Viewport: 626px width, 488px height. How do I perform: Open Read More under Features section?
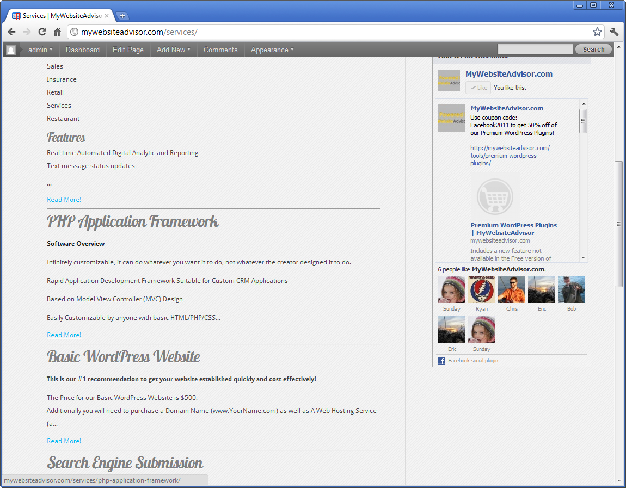click(64, 200)
